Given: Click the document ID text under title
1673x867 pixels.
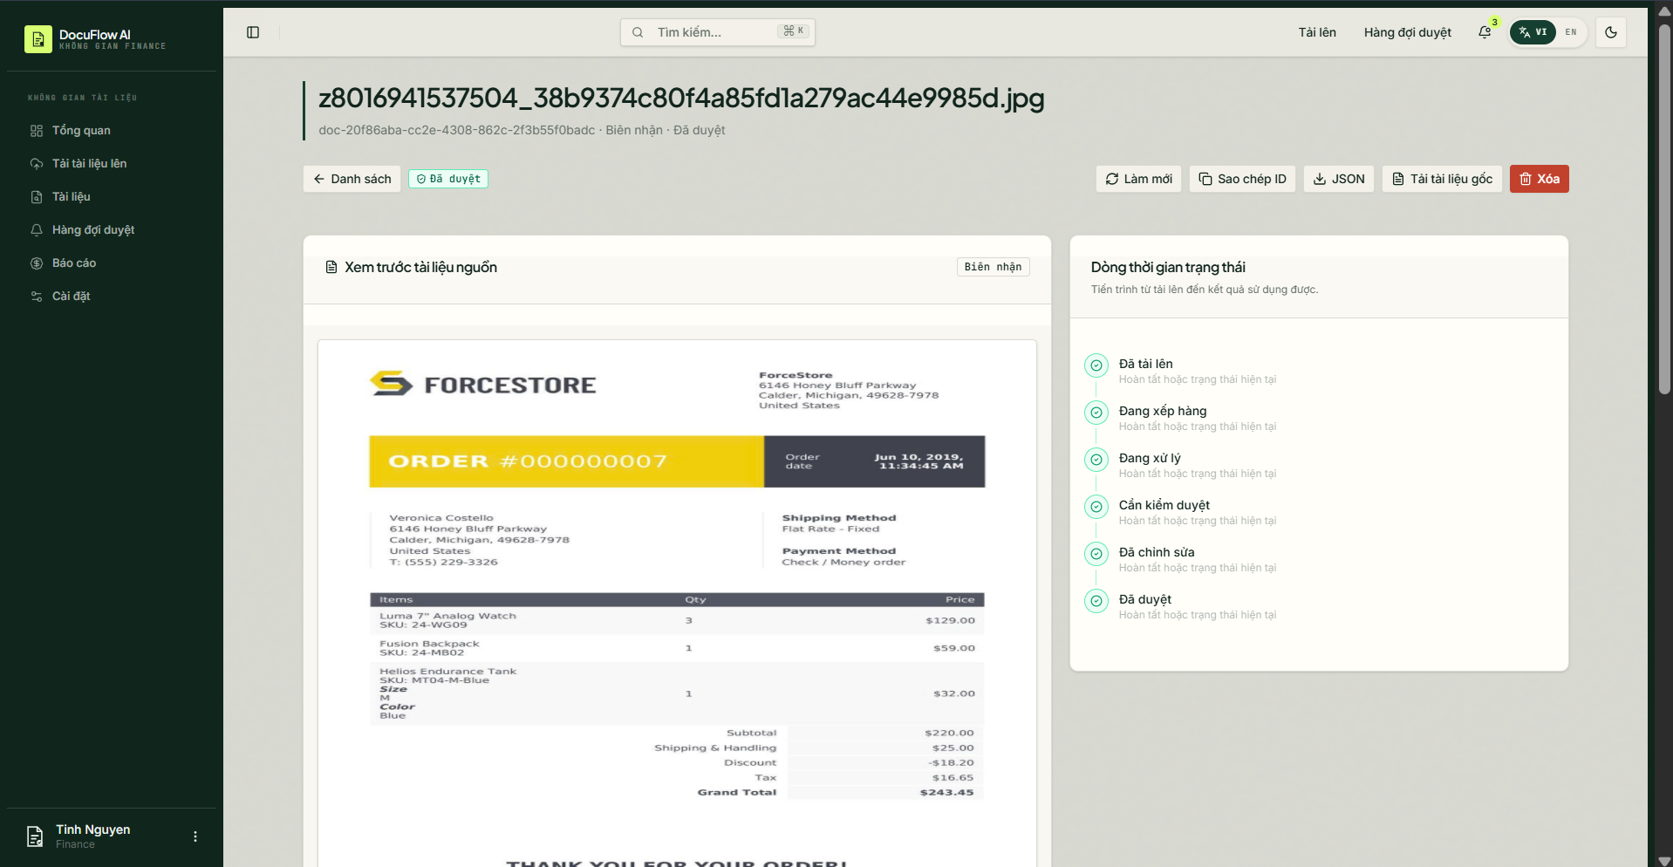Looking at the screenshot, I should [x=457, y=130].
